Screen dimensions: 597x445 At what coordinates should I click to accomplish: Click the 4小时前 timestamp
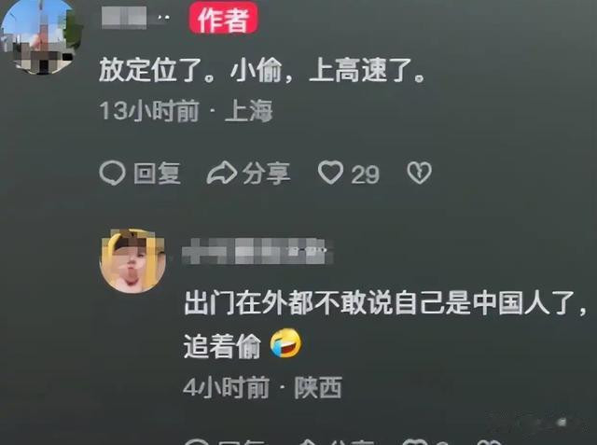tap(226, 387)
